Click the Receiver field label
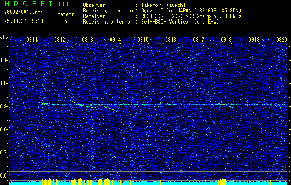 pos(94,16)
